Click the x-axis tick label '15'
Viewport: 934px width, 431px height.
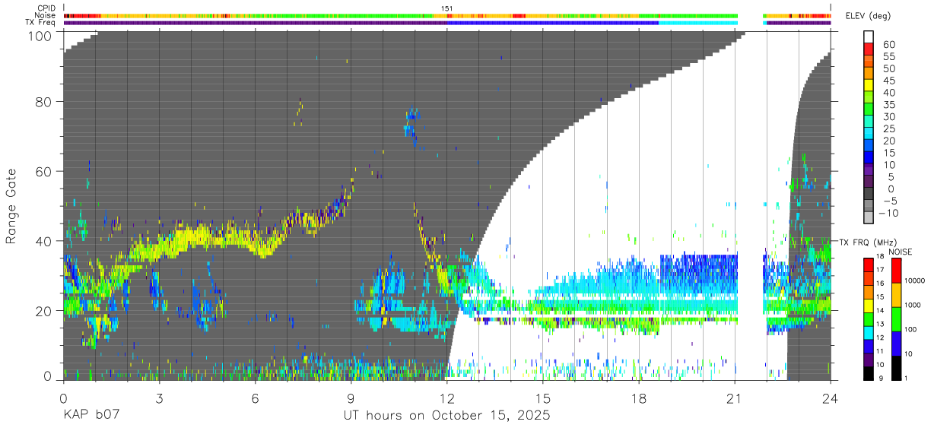[543, 398]
